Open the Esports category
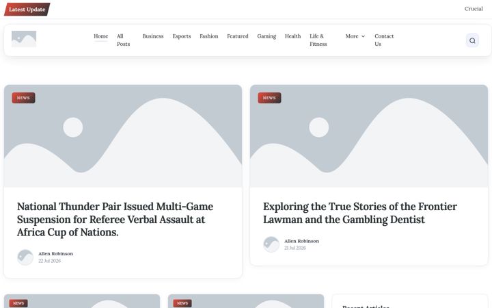The height and width of the screenshot is (308, 492). coord(181,36)
